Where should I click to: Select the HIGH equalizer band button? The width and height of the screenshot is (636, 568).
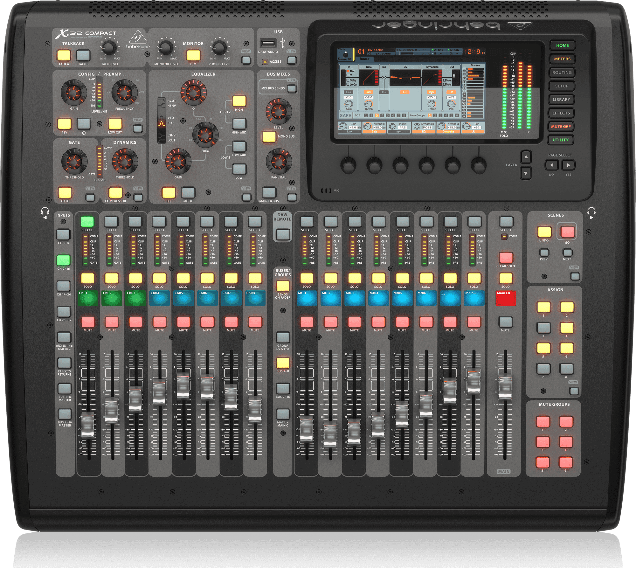pyautogui.click(x=239, y=101)
